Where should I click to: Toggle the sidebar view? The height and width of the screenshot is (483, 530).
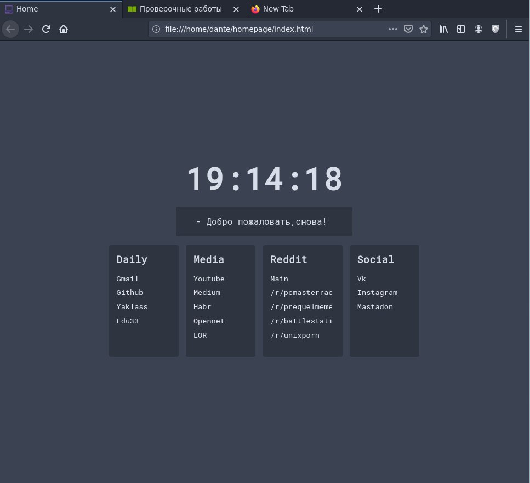click(x=461, y=29)
